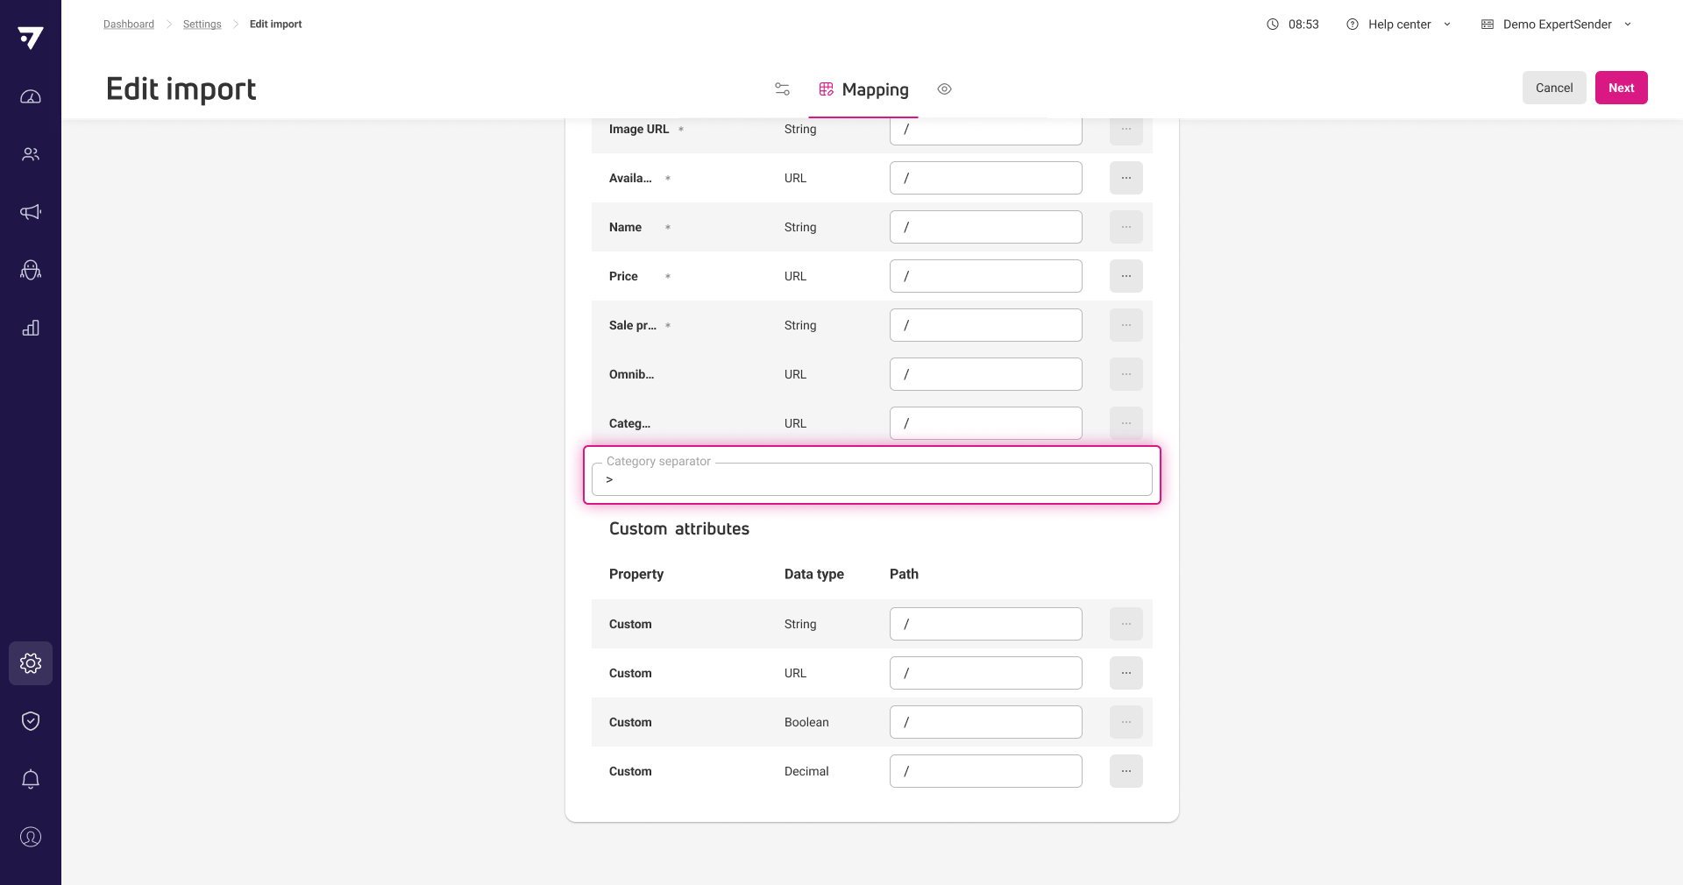Open the ellipsis menu for Omnibus row
Viewport: 1683px width, 885px height.
point(1126,374)
